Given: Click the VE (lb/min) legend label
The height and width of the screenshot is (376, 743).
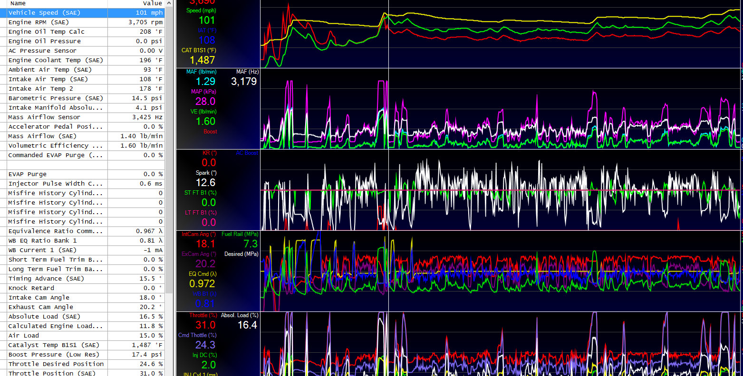Looking at the screenshot, I should pos(203,112).
